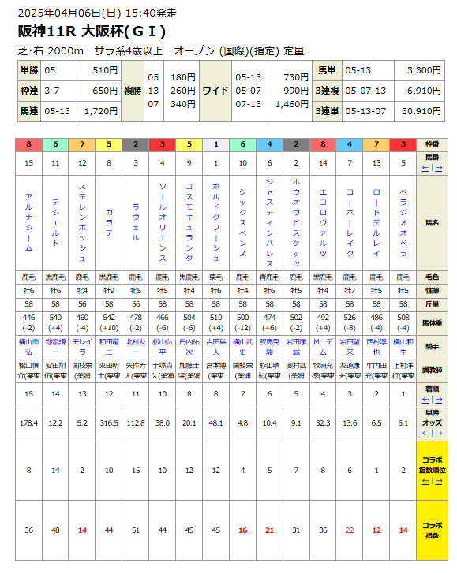Click left sort arrow under 馬番 header
This screenshot has height=573, width=457.
425,169
